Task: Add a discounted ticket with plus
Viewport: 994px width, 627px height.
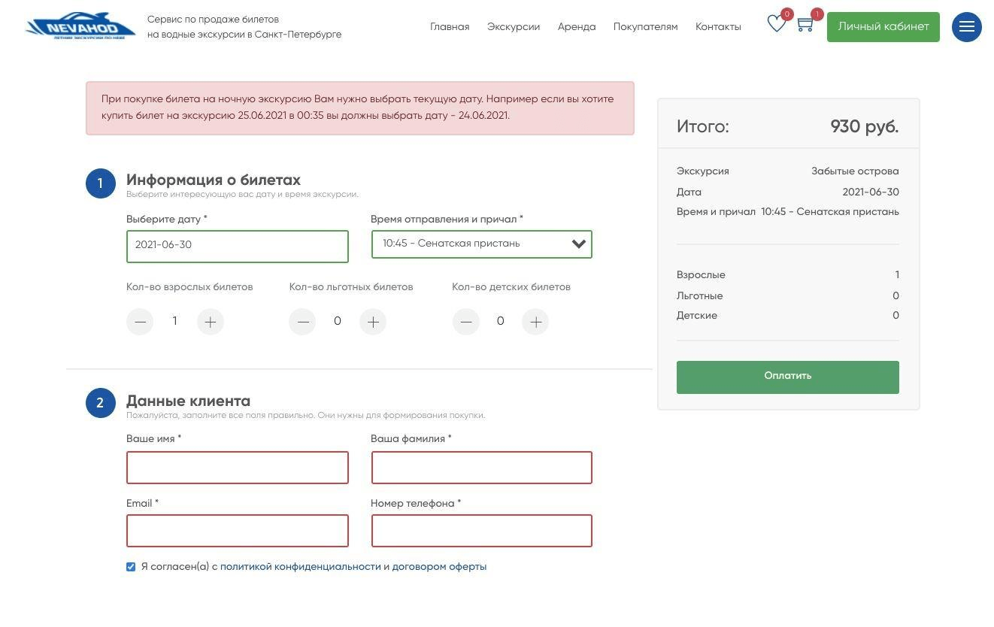Action: click(373, 322)
